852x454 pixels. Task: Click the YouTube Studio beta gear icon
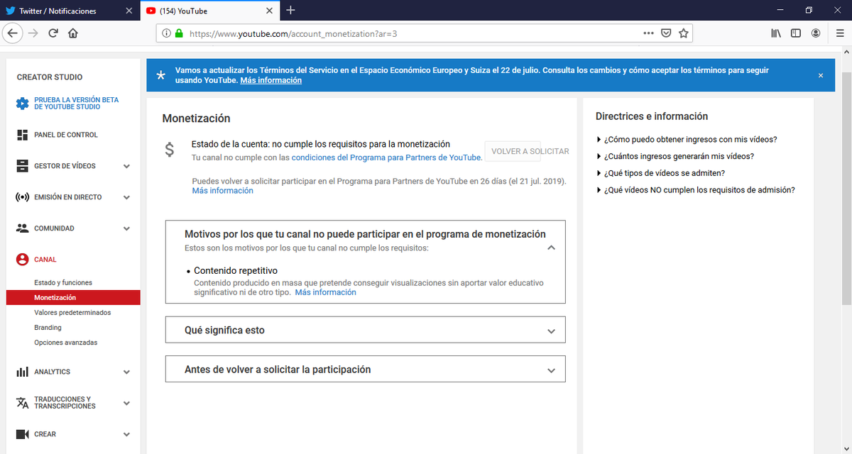[x=22, y=104]
